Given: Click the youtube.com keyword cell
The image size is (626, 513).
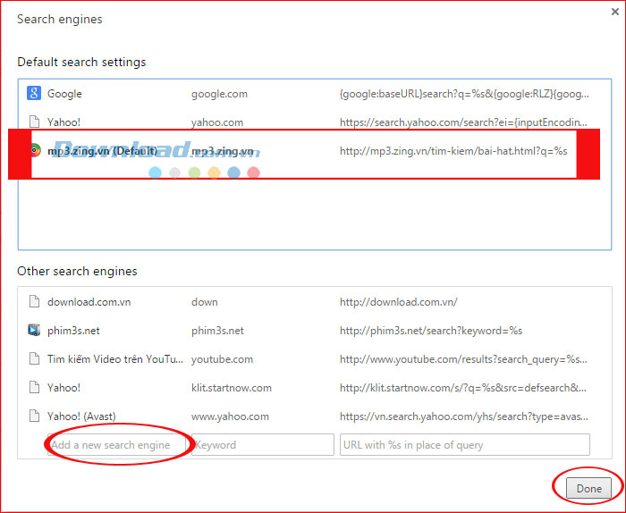Looking at the screenshot, I should coord(222,359).
